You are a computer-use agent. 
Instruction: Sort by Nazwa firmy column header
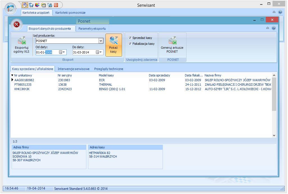pyautogui.click(x=213, y=75)
